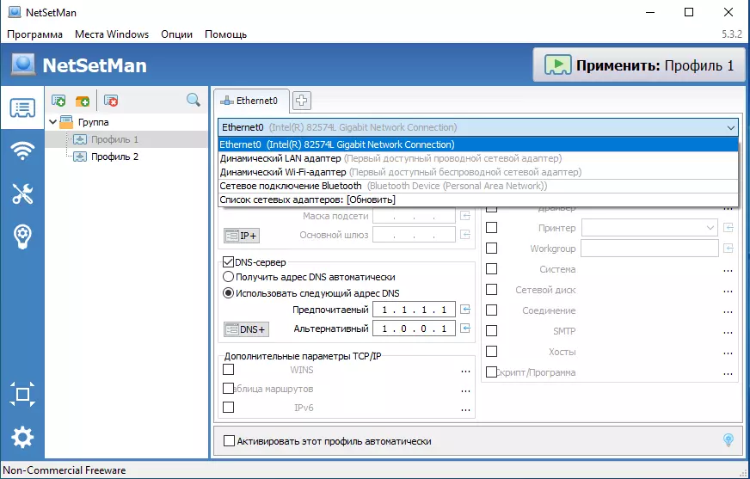Search profiles with magnifier icon

coord(194,101)
